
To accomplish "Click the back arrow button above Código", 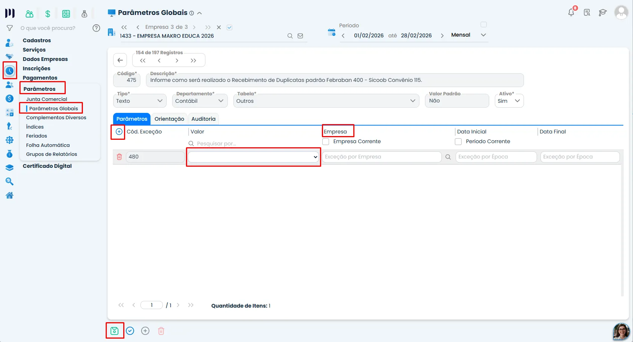I will point(120,60).
